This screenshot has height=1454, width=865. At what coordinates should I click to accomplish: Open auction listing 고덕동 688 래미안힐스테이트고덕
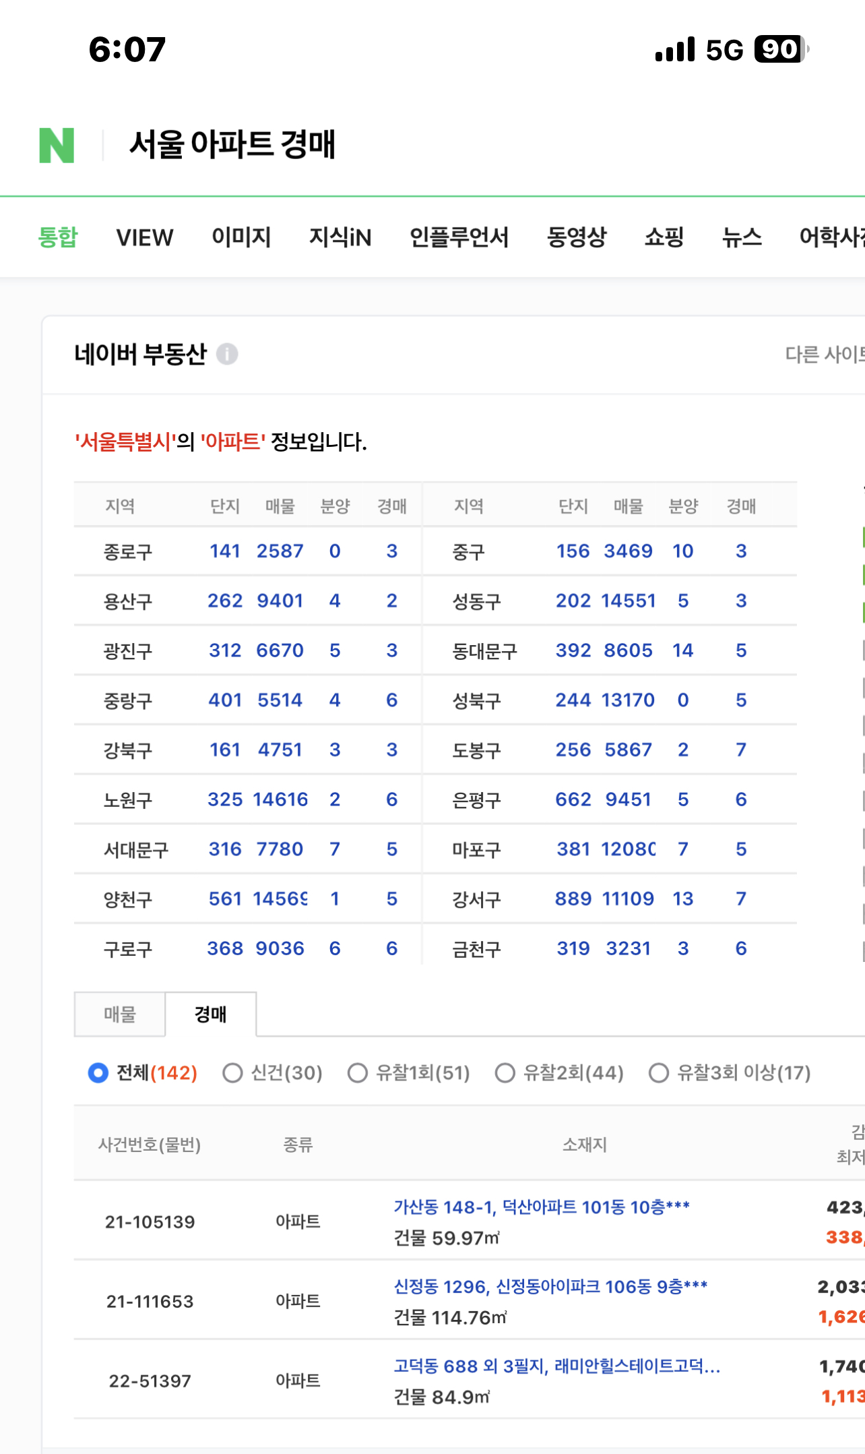coord(557,1366)
